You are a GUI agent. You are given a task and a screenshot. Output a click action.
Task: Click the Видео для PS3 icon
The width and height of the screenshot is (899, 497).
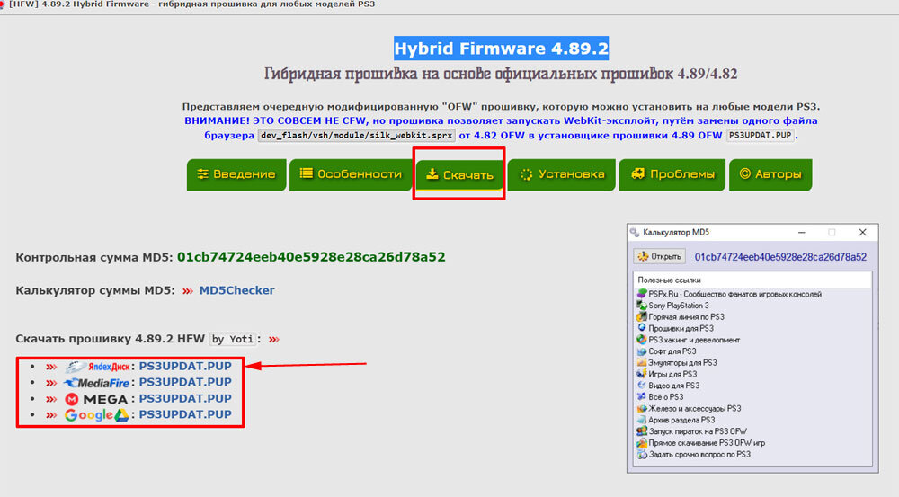[x=642, y=386]
